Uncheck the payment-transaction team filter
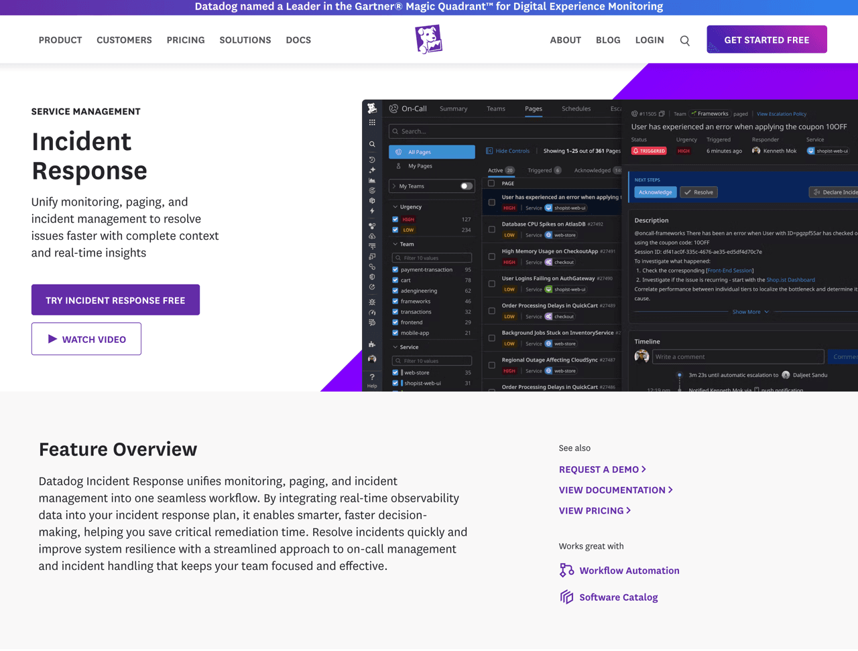The width and height of the screenshot is (858, 651). (395, 268)
